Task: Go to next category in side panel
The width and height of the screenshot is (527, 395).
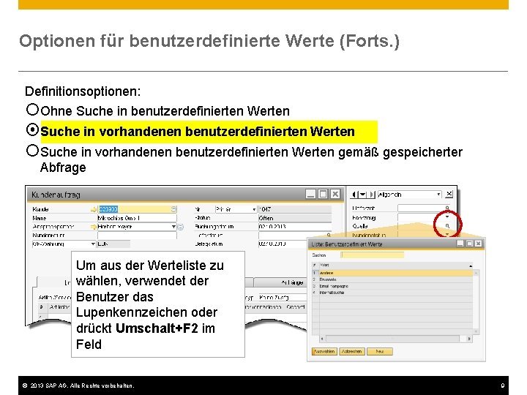Action: pos(372,195)
